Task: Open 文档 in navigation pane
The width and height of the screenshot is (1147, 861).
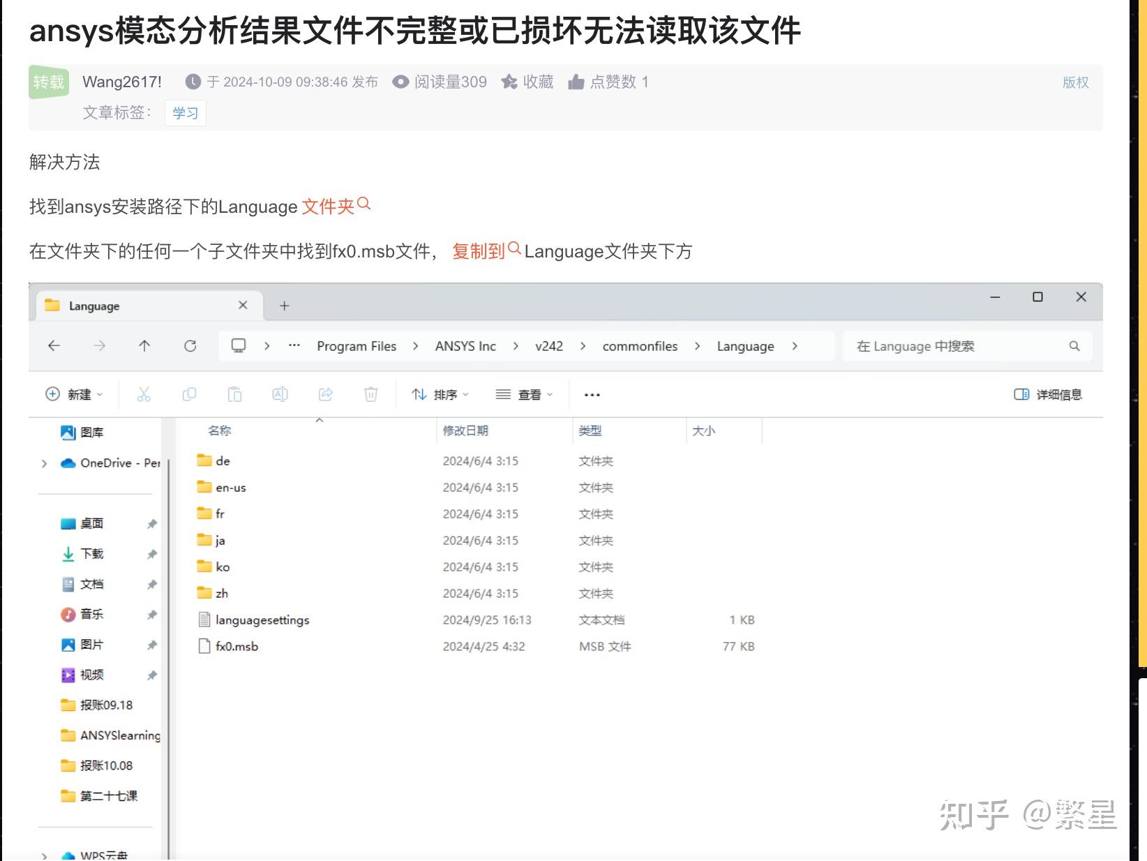Action: pyautogui.click(x=82, y=584)
